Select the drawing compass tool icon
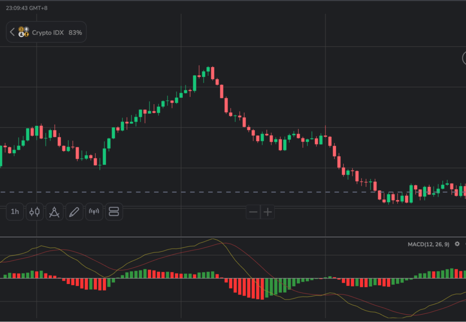The height and width of the screenshot is (322, 466). 54,211
